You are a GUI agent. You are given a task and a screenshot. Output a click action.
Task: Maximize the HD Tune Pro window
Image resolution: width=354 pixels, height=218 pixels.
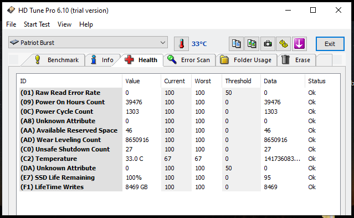click(313, 10)
